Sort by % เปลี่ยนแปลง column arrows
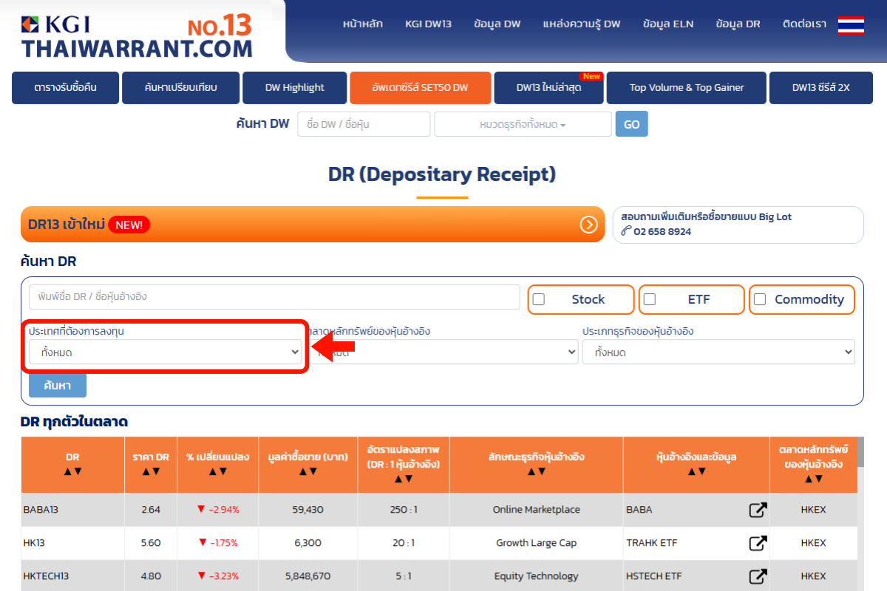The image size is (887, 591). 217,471
